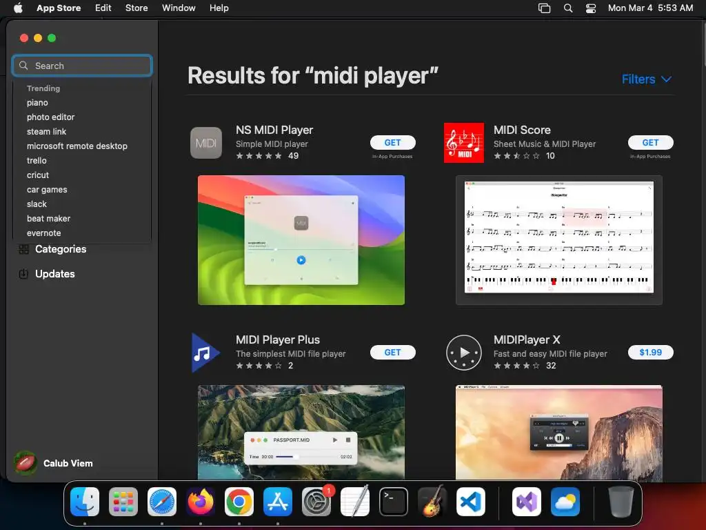Open the MIDI Player Plus app icon
Screen dimensions: 706x530
point(205,353)
